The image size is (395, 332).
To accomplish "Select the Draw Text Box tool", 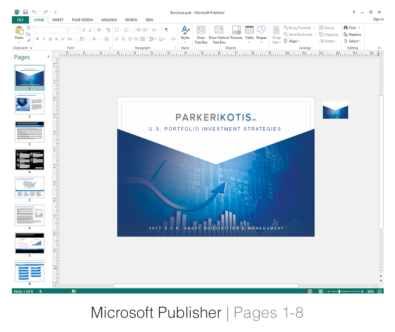I will click(x=201, y=34).
